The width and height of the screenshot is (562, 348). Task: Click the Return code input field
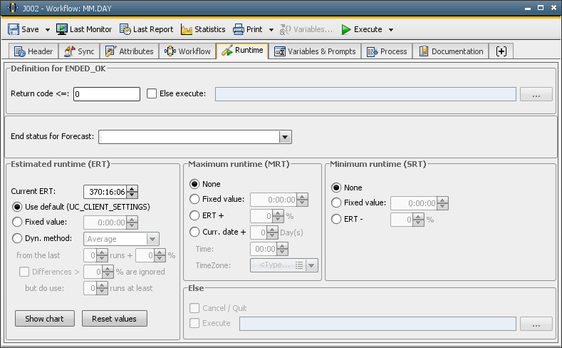[x=106, y=93]
